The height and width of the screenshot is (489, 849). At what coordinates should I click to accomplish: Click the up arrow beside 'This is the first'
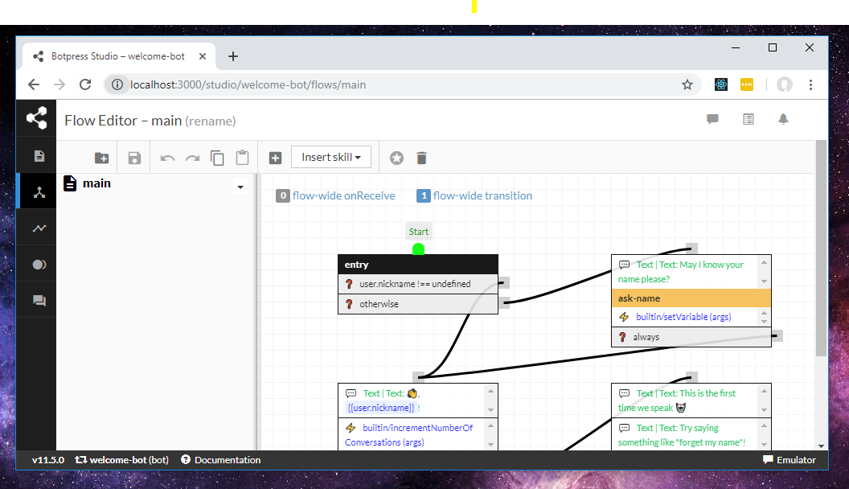[x=764, y=391]
